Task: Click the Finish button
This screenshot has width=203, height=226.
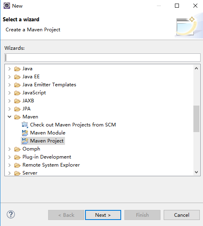Action: pos(142,215)
